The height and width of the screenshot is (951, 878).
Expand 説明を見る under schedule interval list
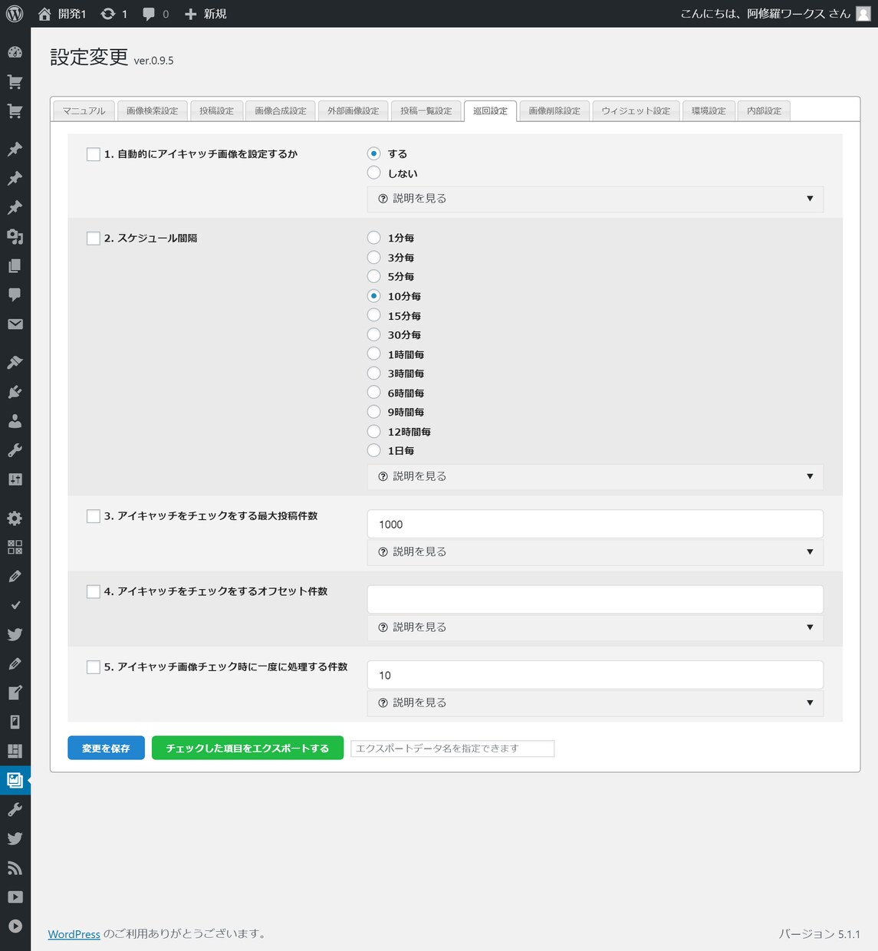point(595,476)
